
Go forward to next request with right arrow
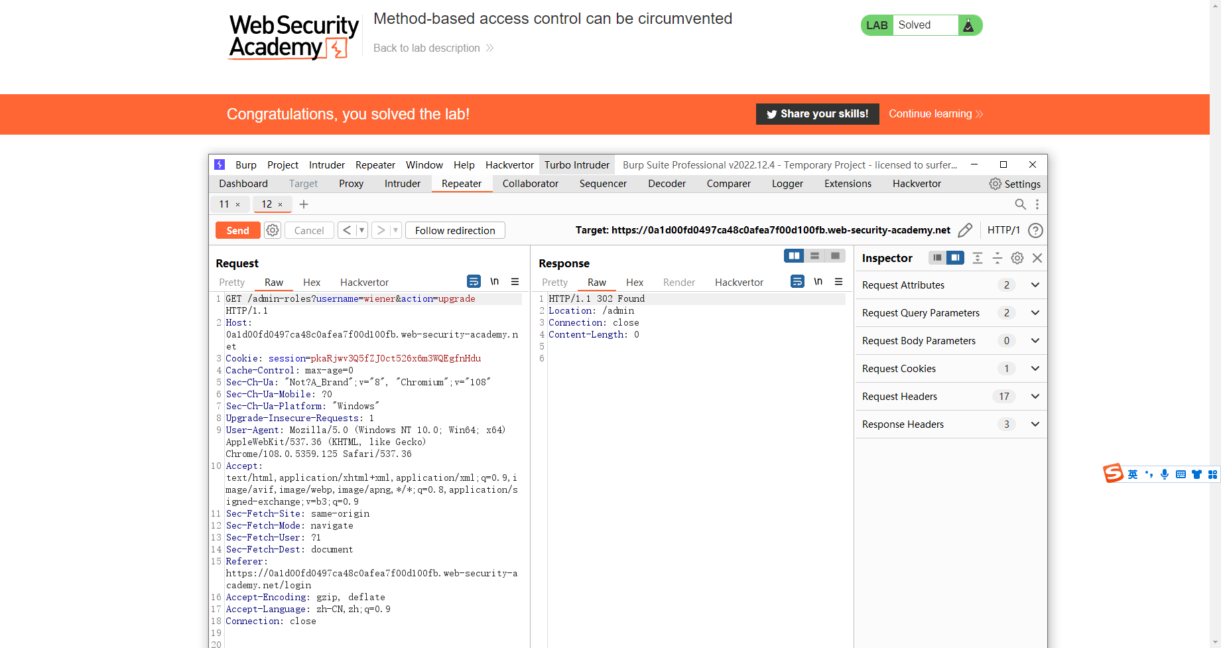[x=381, y=230]
